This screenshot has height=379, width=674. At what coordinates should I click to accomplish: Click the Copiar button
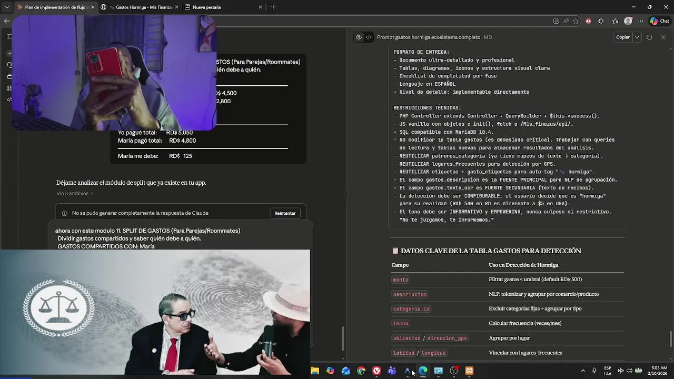coord(623,37)
